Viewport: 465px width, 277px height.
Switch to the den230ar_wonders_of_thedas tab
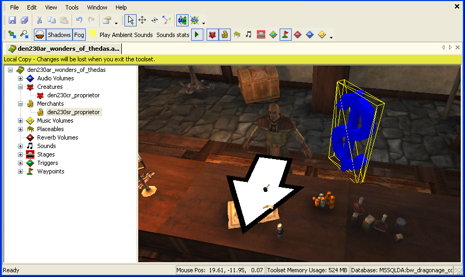click(x=63, y=49)
